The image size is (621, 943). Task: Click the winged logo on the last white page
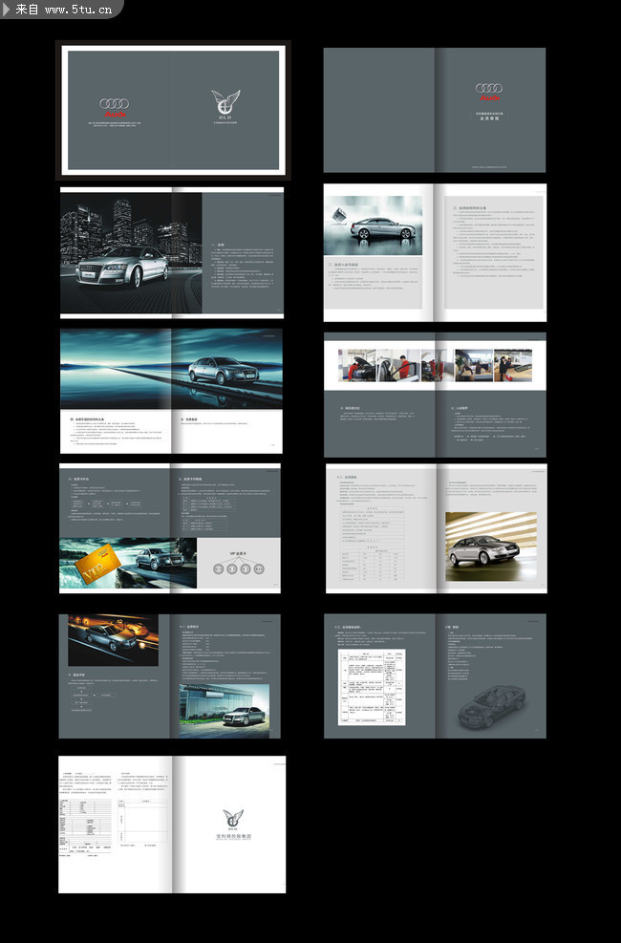point(233,819)
